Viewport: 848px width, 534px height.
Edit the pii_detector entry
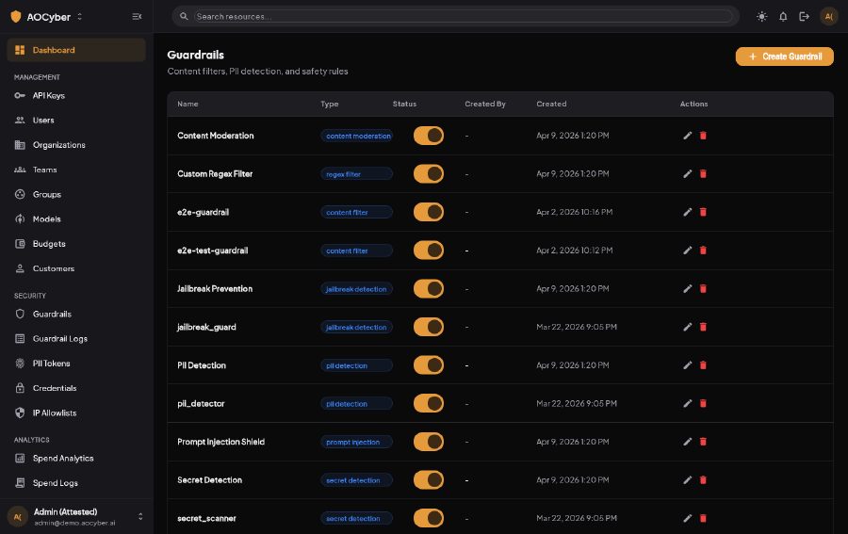688,404
